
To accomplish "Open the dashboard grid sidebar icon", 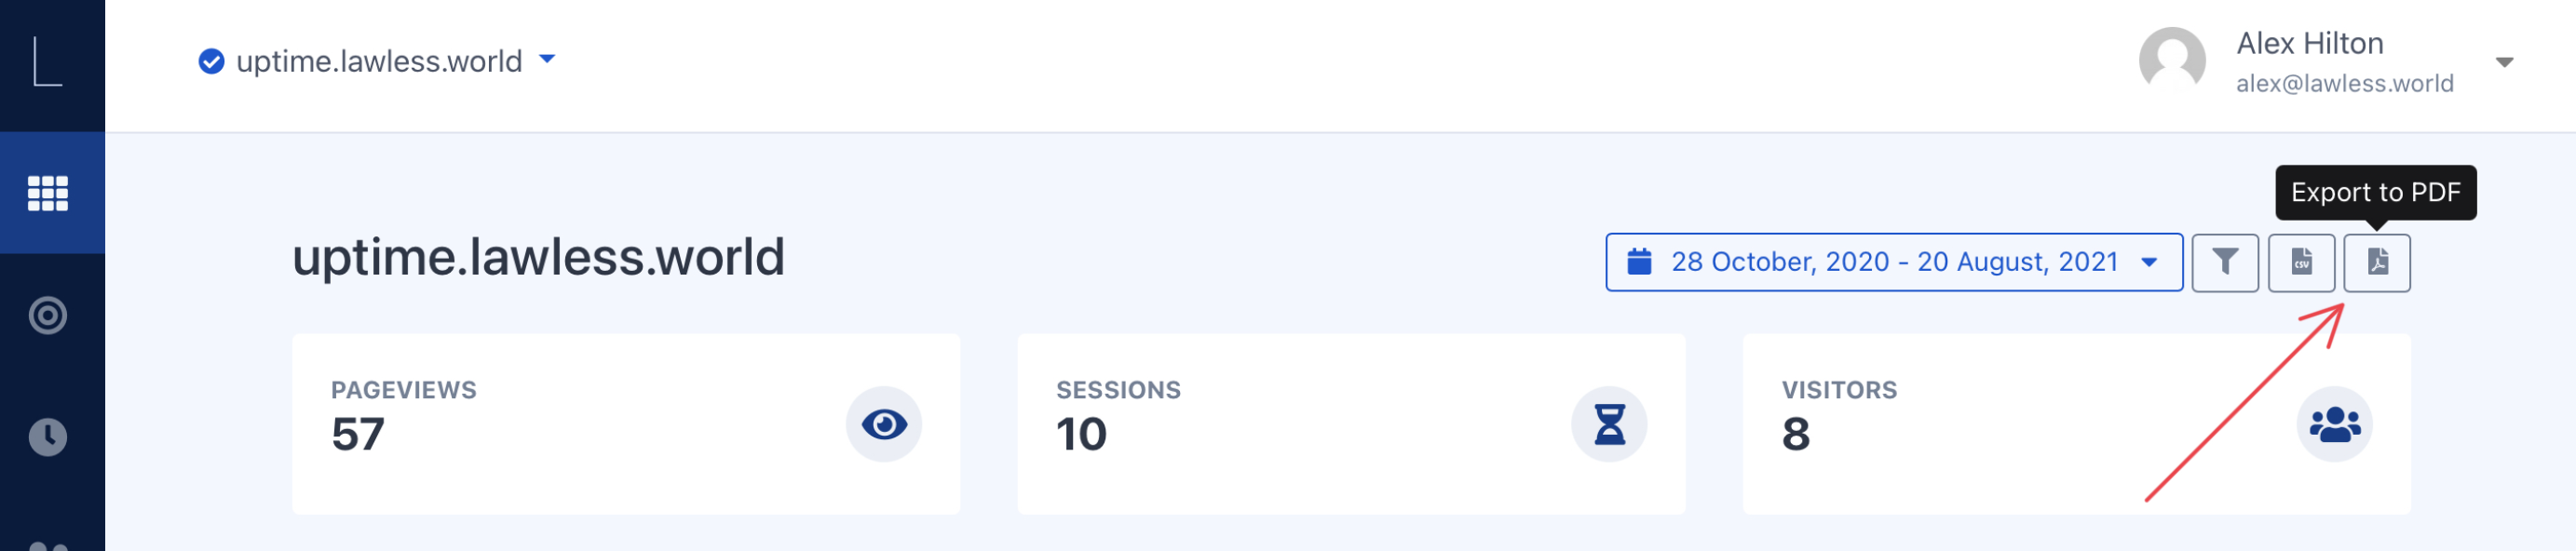I will coord(48,193).
